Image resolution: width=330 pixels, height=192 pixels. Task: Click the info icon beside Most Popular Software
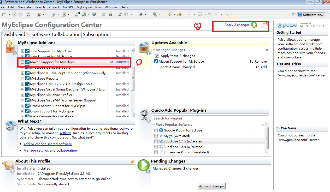pos(263,125)
